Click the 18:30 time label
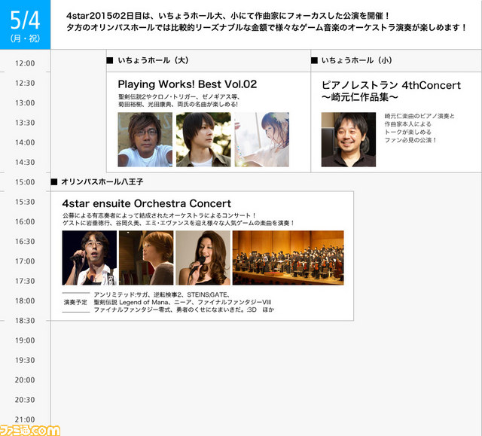The height and width of the screenshot is (436, 482). coord(25,321)
